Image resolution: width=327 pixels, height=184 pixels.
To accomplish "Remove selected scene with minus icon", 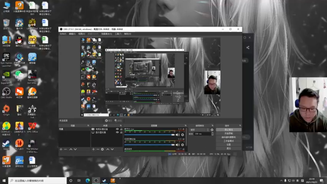I will tap(65, 149).
